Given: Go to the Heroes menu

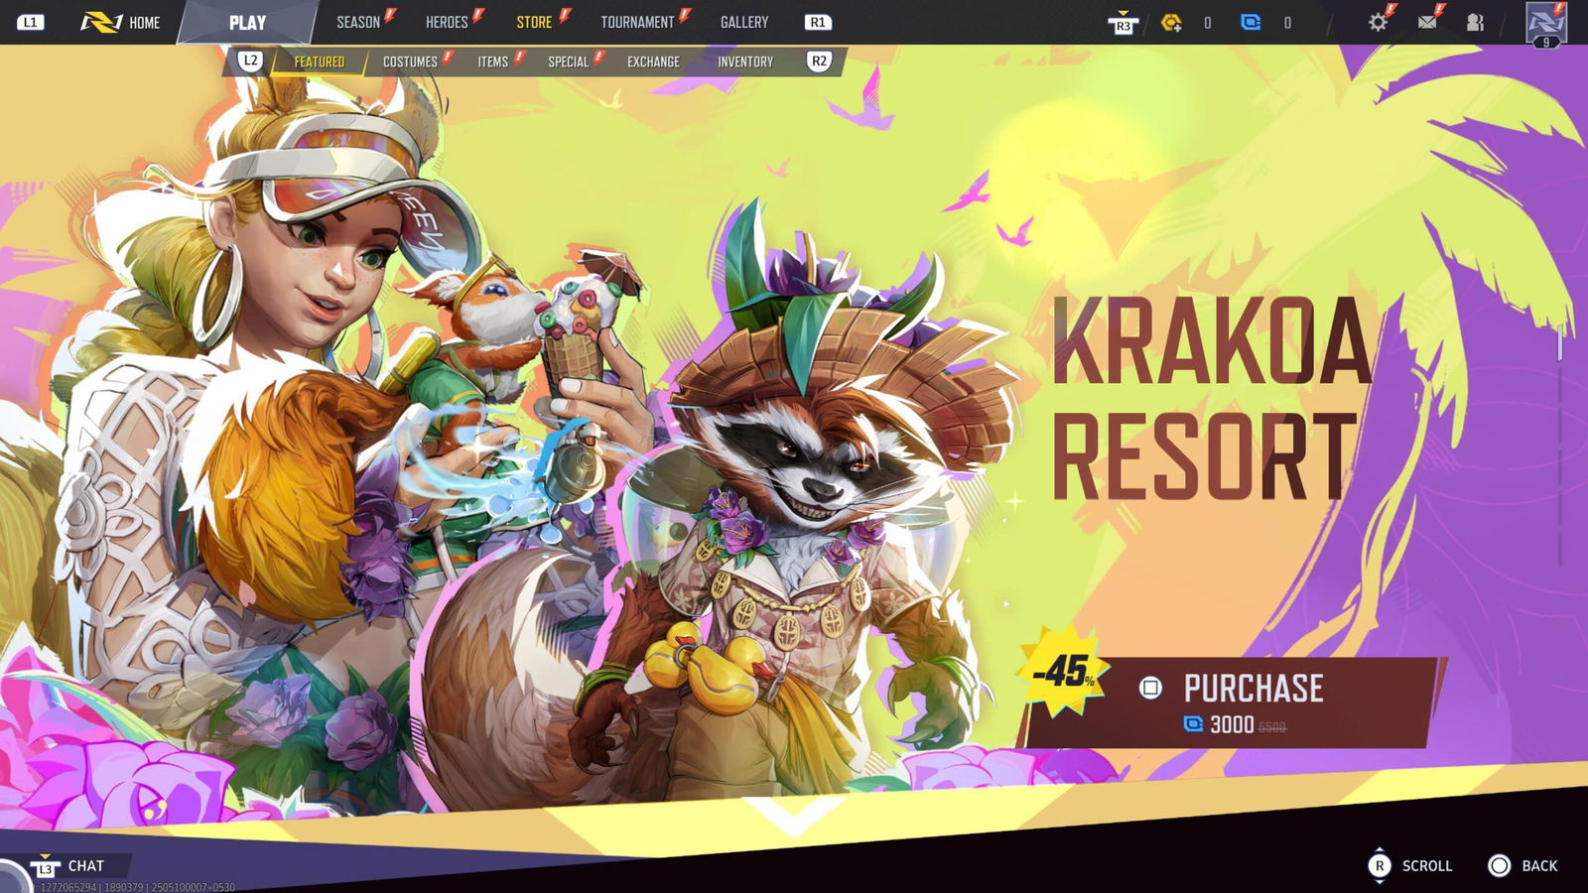Looking at the screenshot, I should [447, 22].
